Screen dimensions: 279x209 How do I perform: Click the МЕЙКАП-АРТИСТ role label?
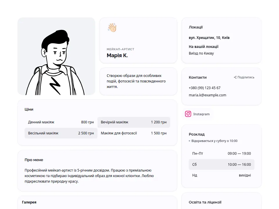point(120,49)
